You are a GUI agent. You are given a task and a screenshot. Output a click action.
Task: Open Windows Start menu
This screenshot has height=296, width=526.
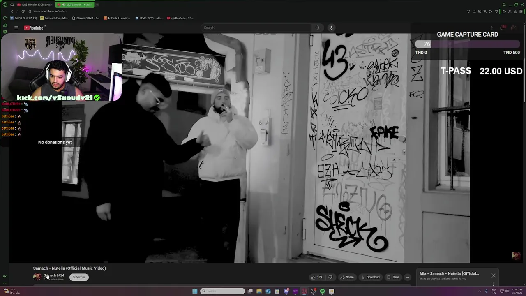pyautogui.click(x=195, y=291)
